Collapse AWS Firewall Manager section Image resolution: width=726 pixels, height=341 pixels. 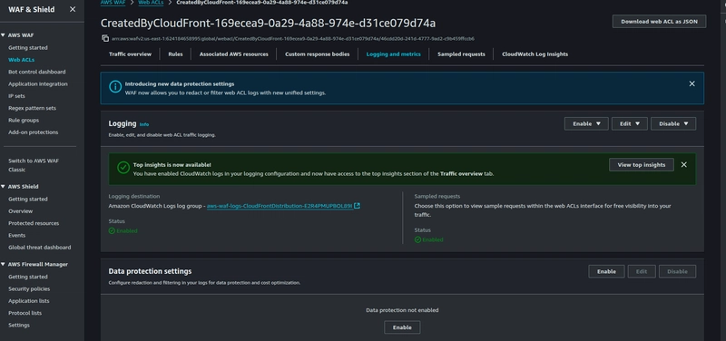4,265
